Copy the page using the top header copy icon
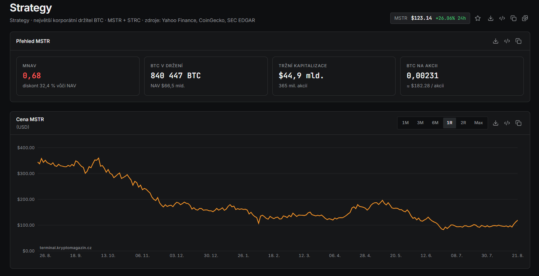This screenshot has height=276, width=539. (x=514, y=18)
